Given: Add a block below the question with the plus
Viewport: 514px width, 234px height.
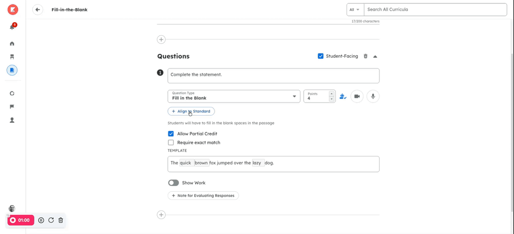Looking at the screenshot, I should [161, 215].
